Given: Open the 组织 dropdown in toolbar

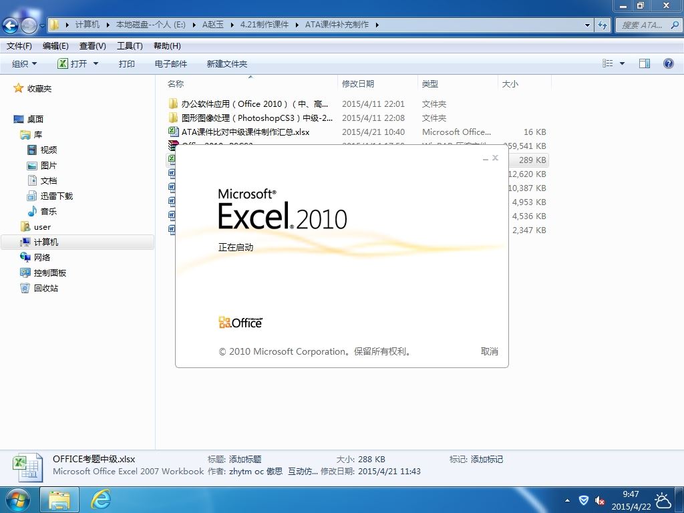Looking at the screenshot, I should [x=24, y=63].
